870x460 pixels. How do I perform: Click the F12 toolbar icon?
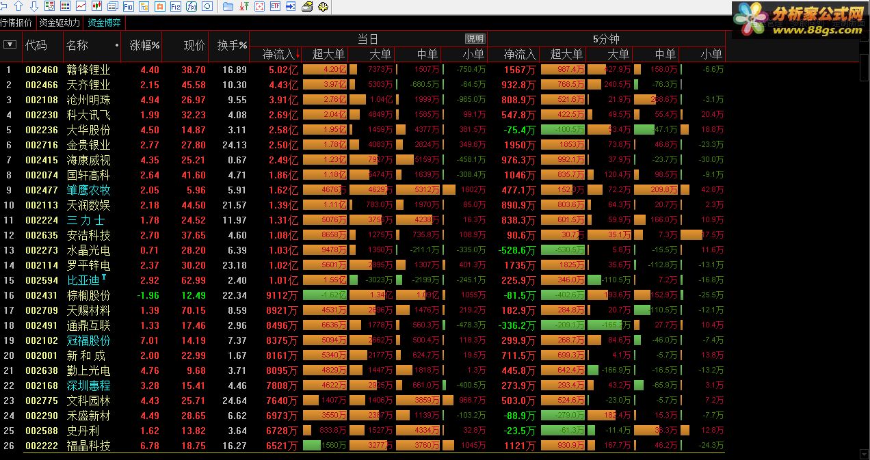pyautogui.click(x=175, y=6)
